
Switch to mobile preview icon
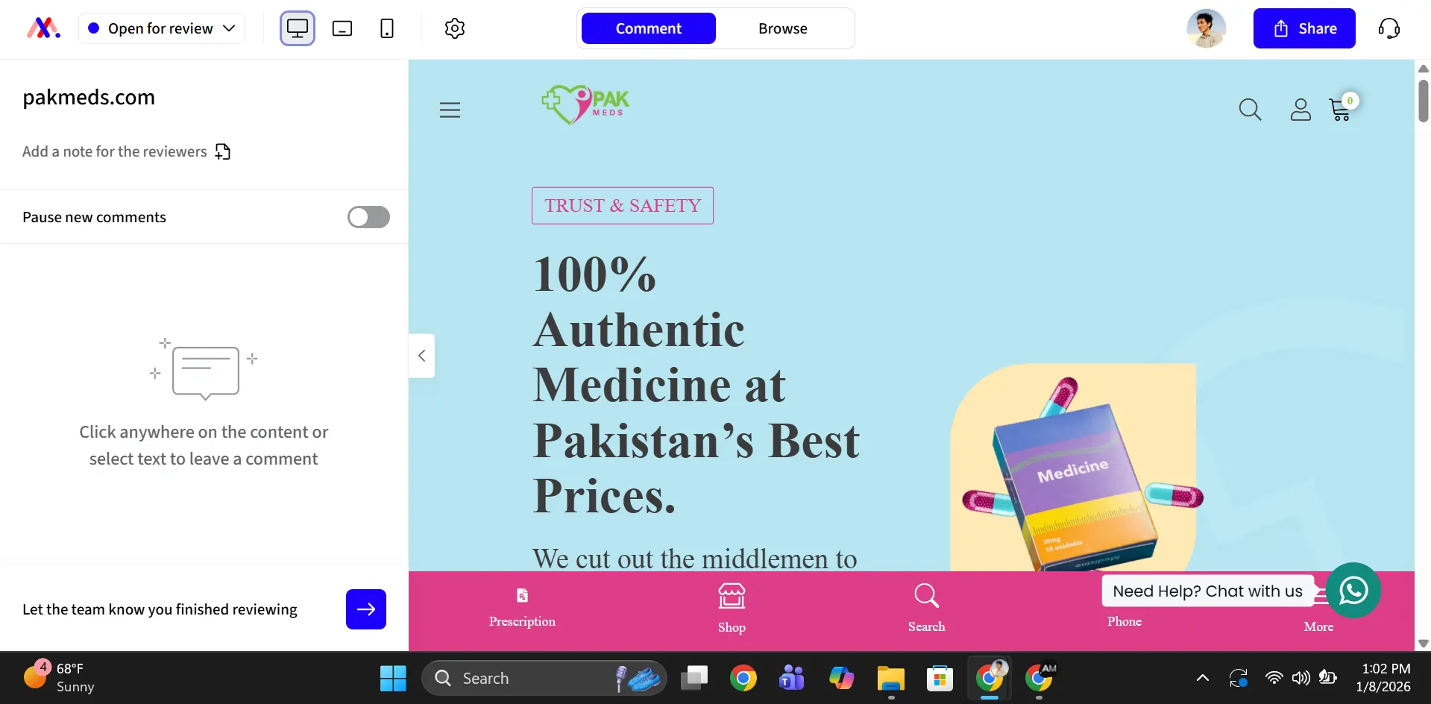pos(387,28)
